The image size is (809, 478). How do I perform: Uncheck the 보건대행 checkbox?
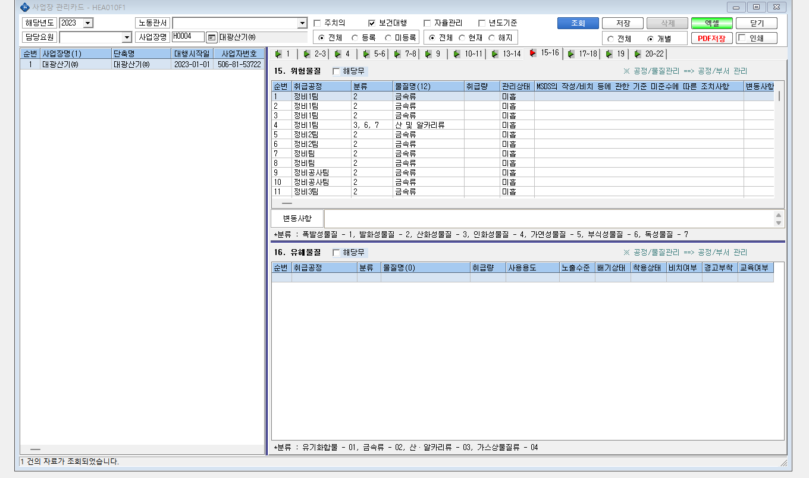click(x=372, y=23)
